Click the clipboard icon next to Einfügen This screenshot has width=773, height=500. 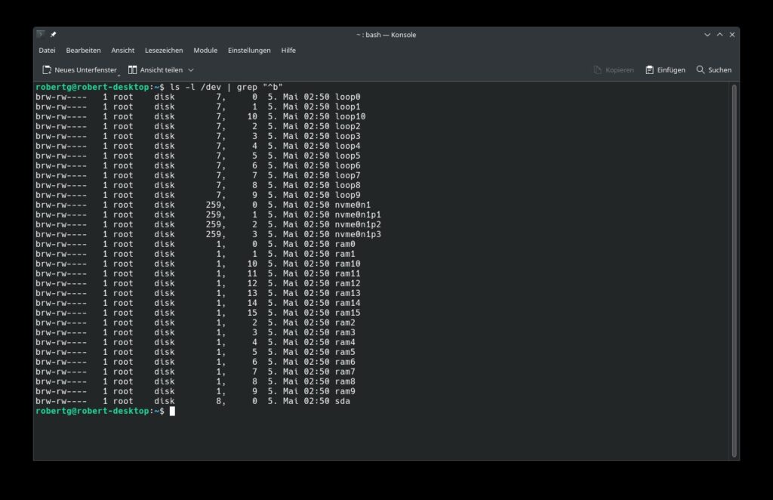(x=649, y=69)
